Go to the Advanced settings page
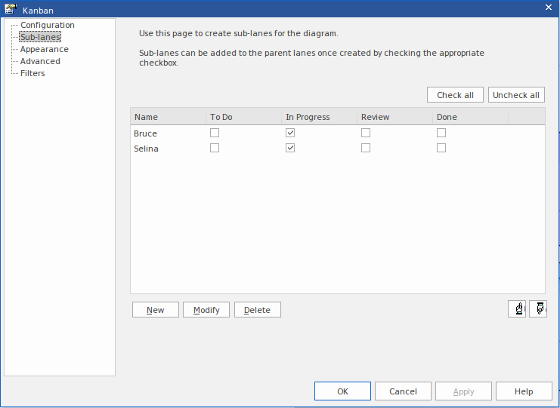 [40, 61]
